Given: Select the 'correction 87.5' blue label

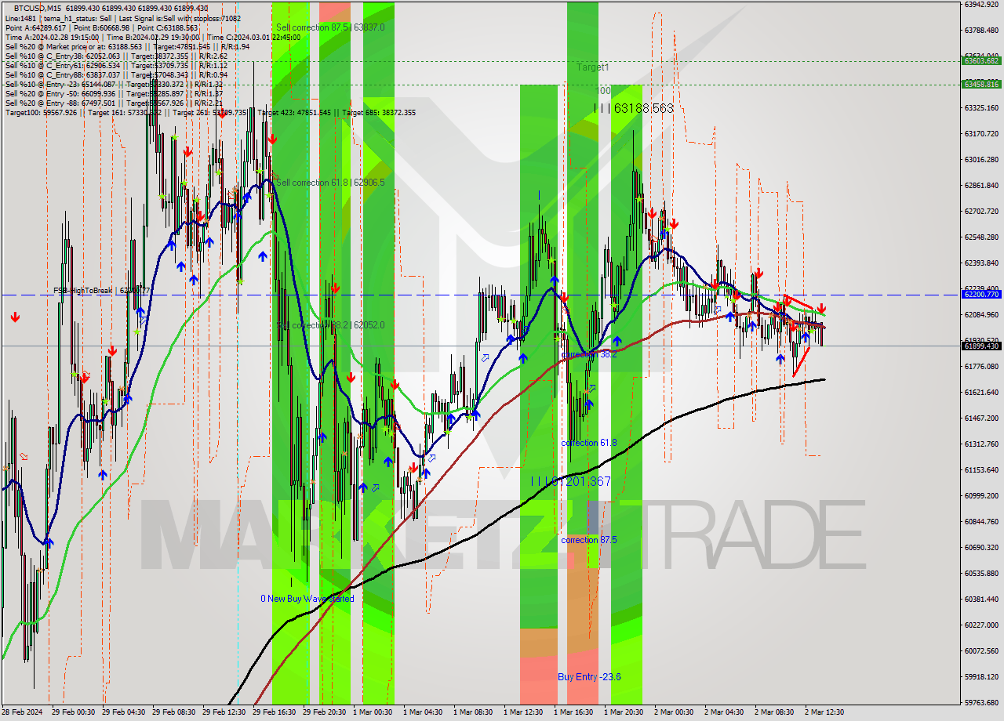Looking at the screenshot, I should pos(589,540).
